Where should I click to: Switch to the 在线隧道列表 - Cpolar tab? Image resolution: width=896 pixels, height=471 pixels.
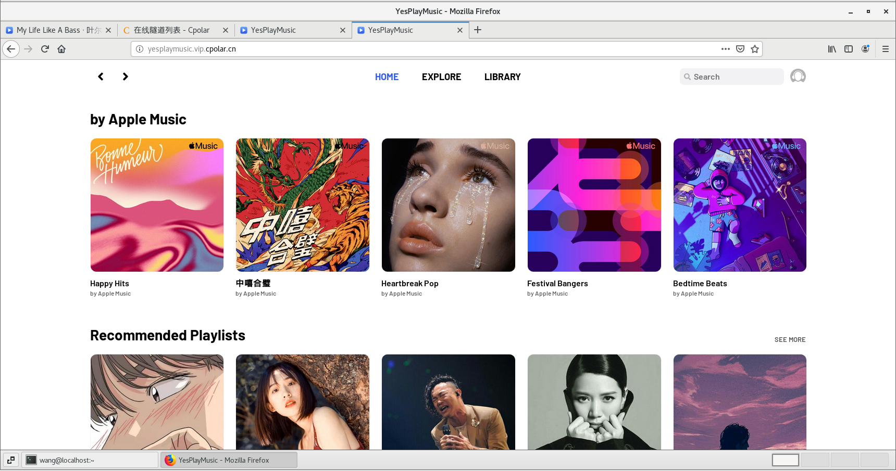[x=176, y=30]
